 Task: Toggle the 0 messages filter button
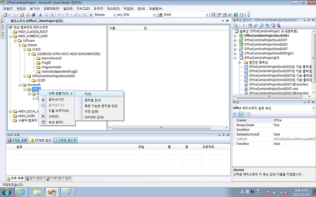coord(65,140)
